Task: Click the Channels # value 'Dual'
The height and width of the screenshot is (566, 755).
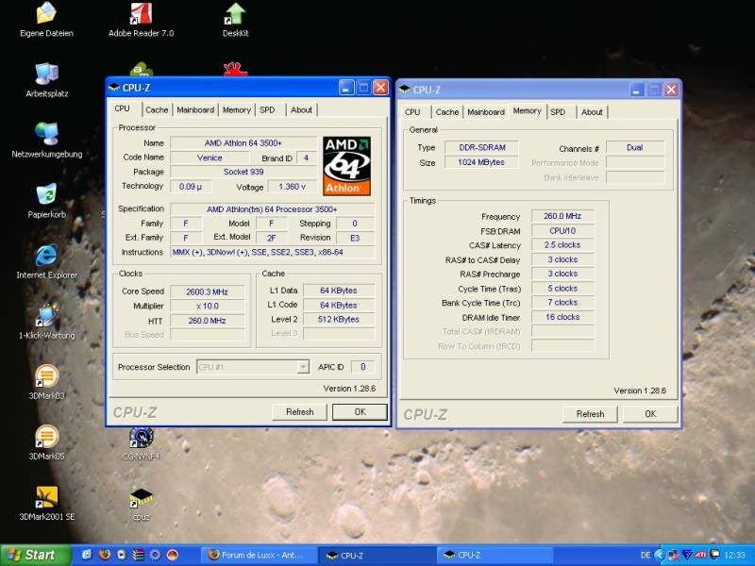Action: (634, 147)
